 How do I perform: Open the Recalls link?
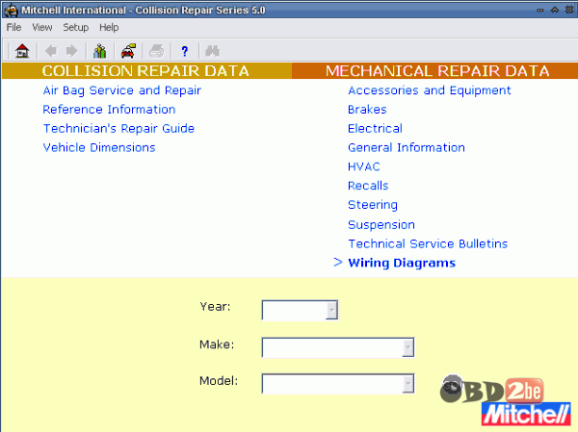click(368, 186)
